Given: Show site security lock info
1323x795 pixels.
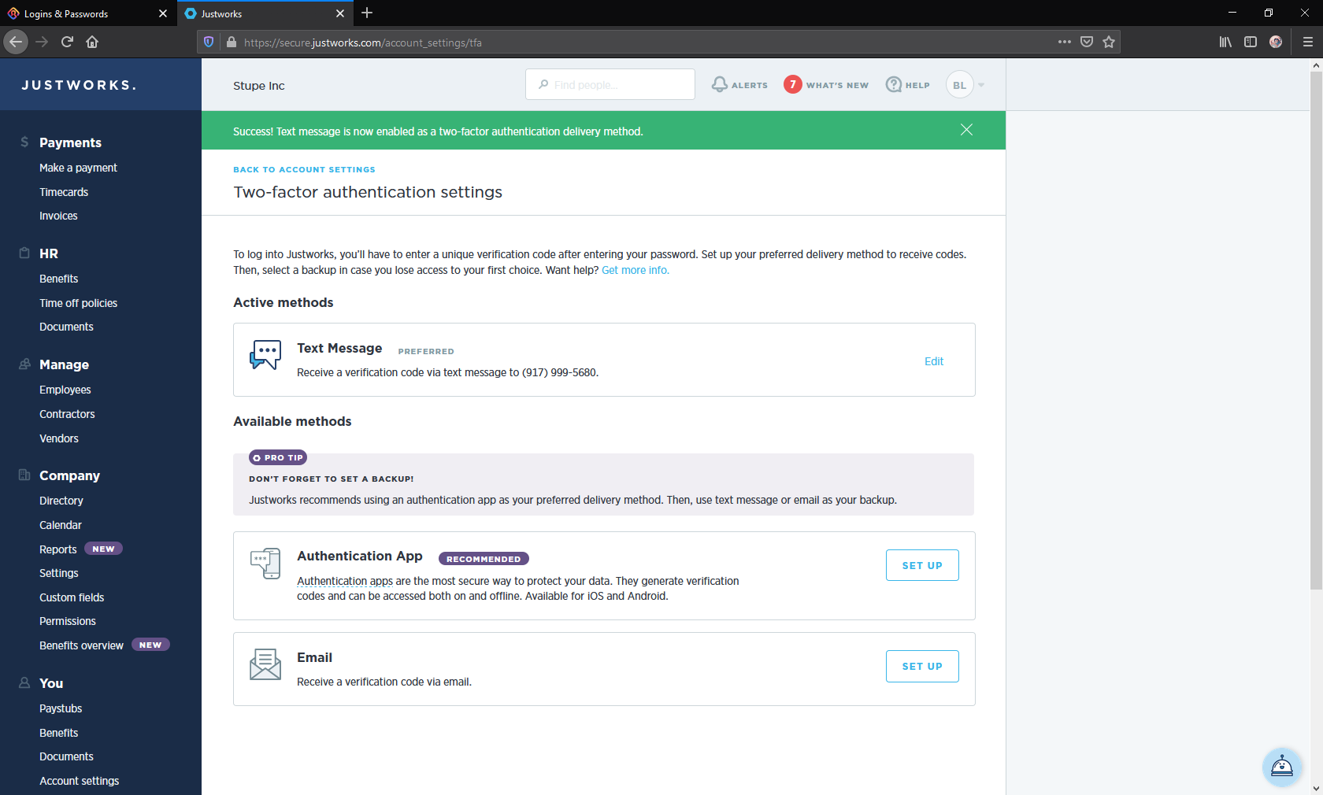Looking at the screenshot, I should 232,42.
